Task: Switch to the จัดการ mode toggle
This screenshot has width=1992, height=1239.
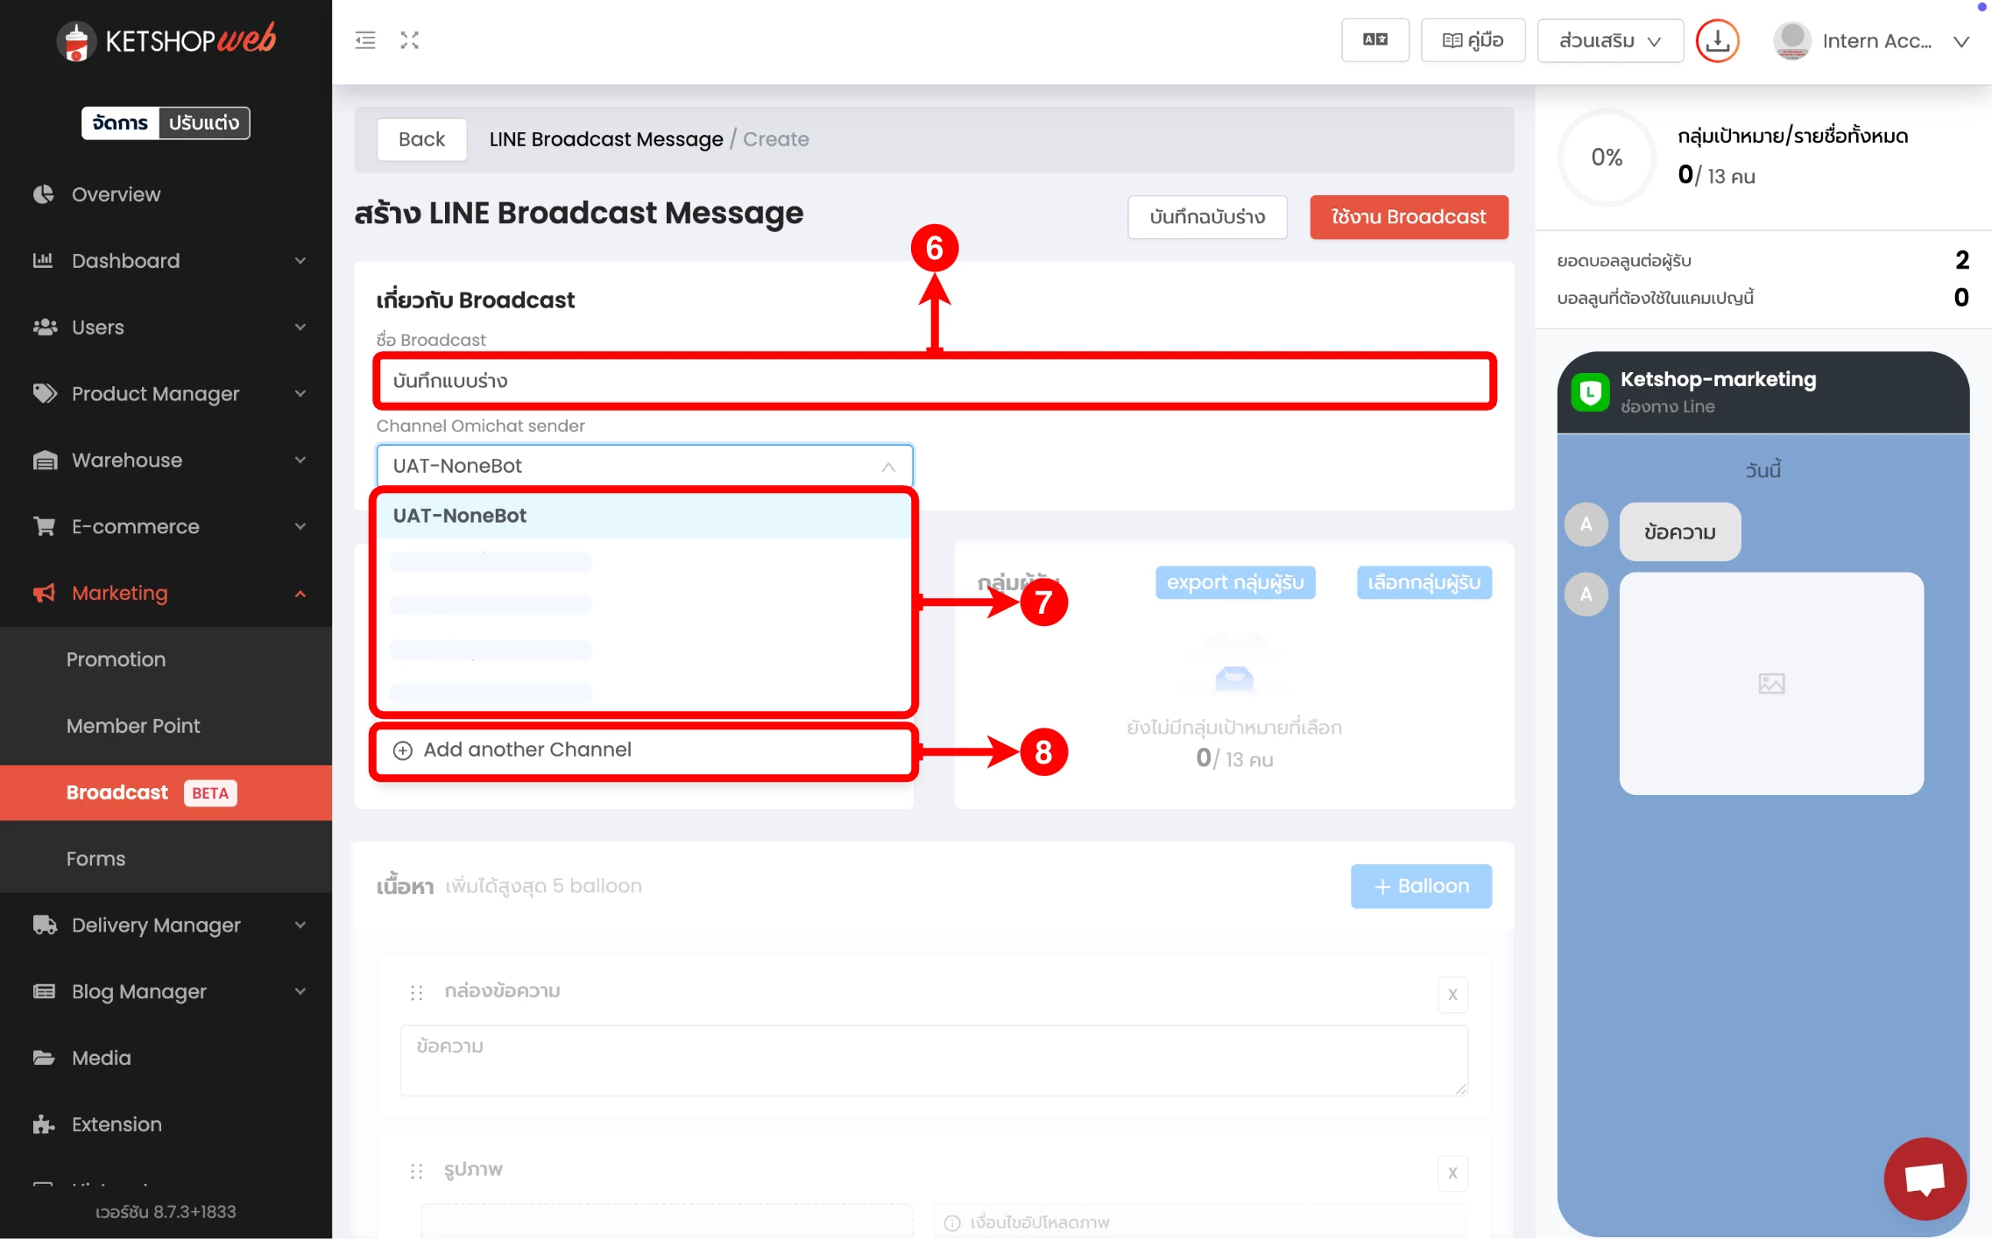Action: coord(121,123)
